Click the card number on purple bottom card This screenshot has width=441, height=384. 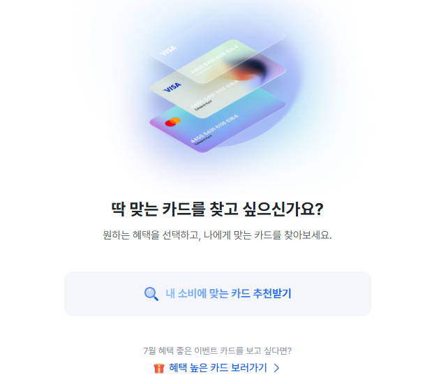pos(214,129)
